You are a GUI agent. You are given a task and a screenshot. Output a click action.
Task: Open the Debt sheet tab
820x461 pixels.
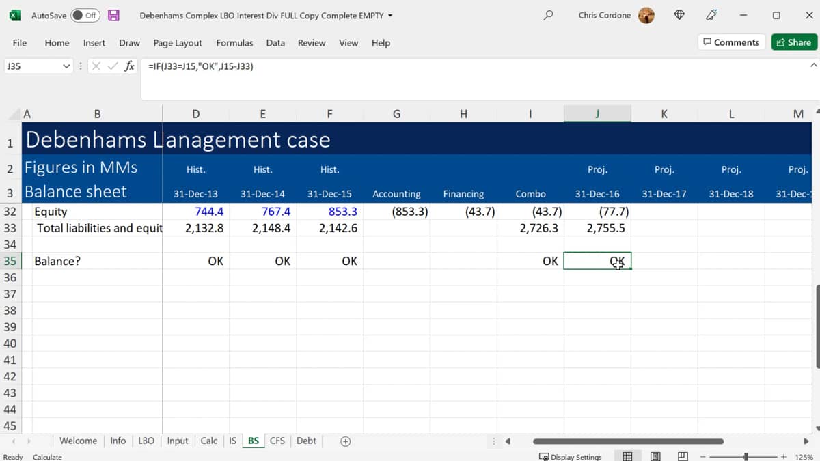pyautogui.click(x=306, y=441)
